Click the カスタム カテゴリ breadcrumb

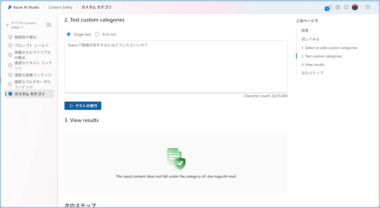click(x=97, y=7)
